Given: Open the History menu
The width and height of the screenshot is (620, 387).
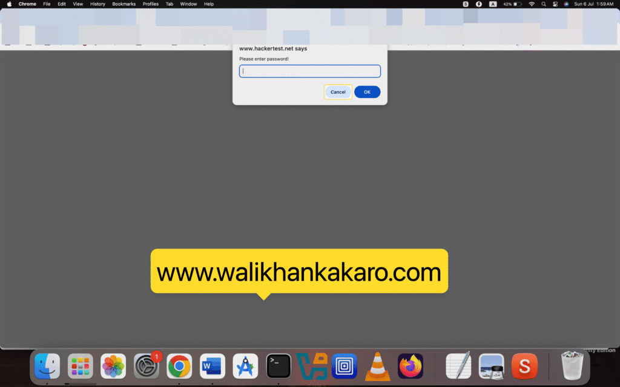Looking at the screenshot, I should point(97,4).
